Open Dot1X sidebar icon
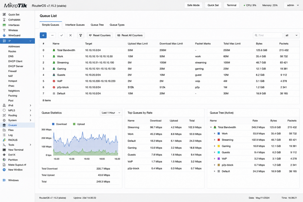Image resolution: width=303 pixels, height=202 pixels. [4, 155]
